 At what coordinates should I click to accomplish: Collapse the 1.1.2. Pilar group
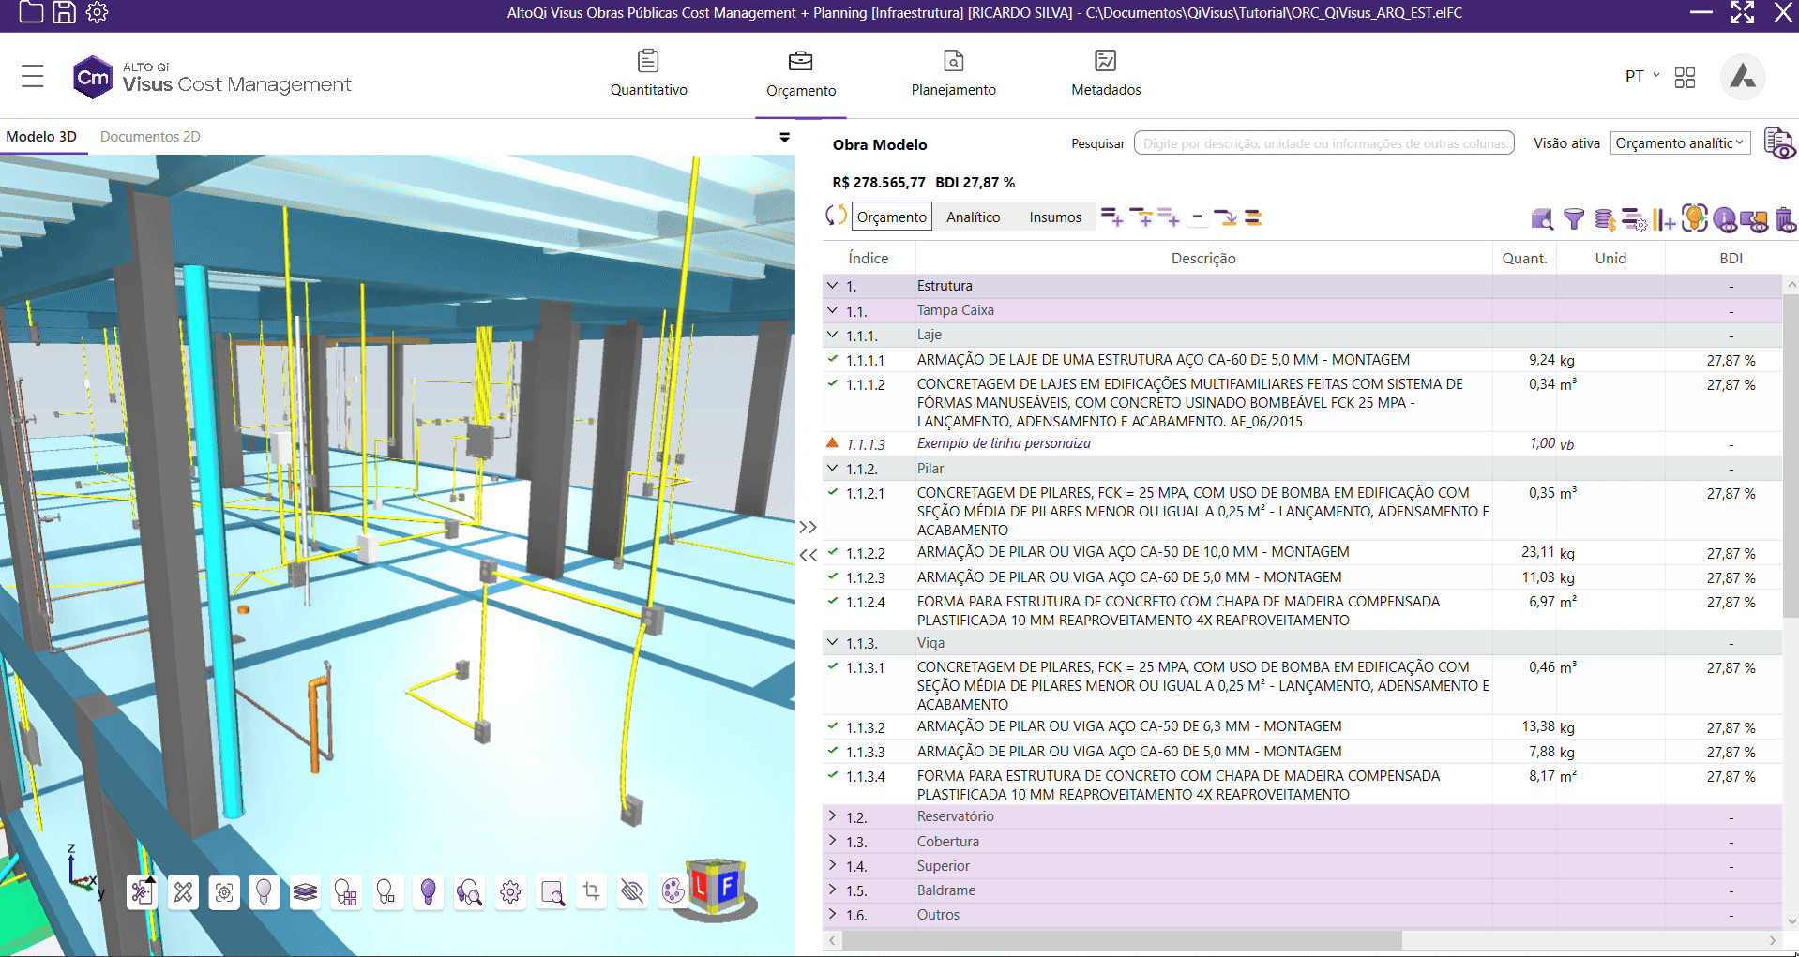pos(832,468)
